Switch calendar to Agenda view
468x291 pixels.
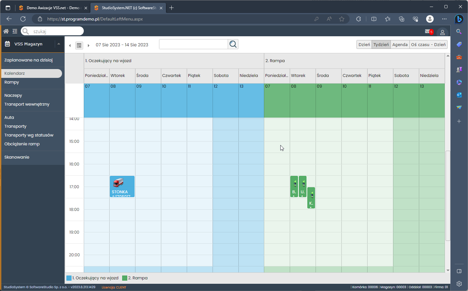point(400,45)
